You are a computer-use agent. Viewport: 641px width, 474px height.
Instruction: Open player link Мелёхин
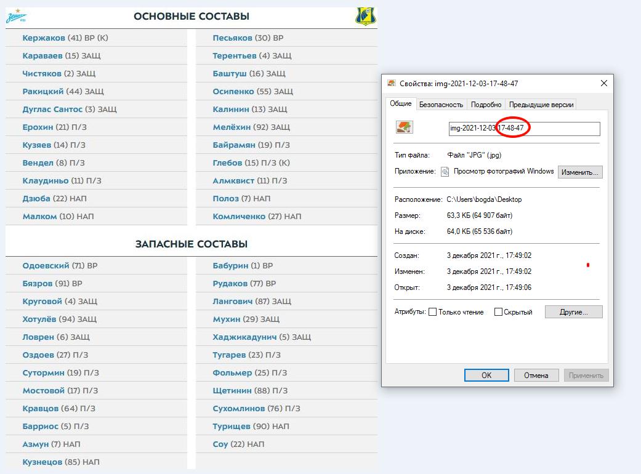tap(232, 127)
